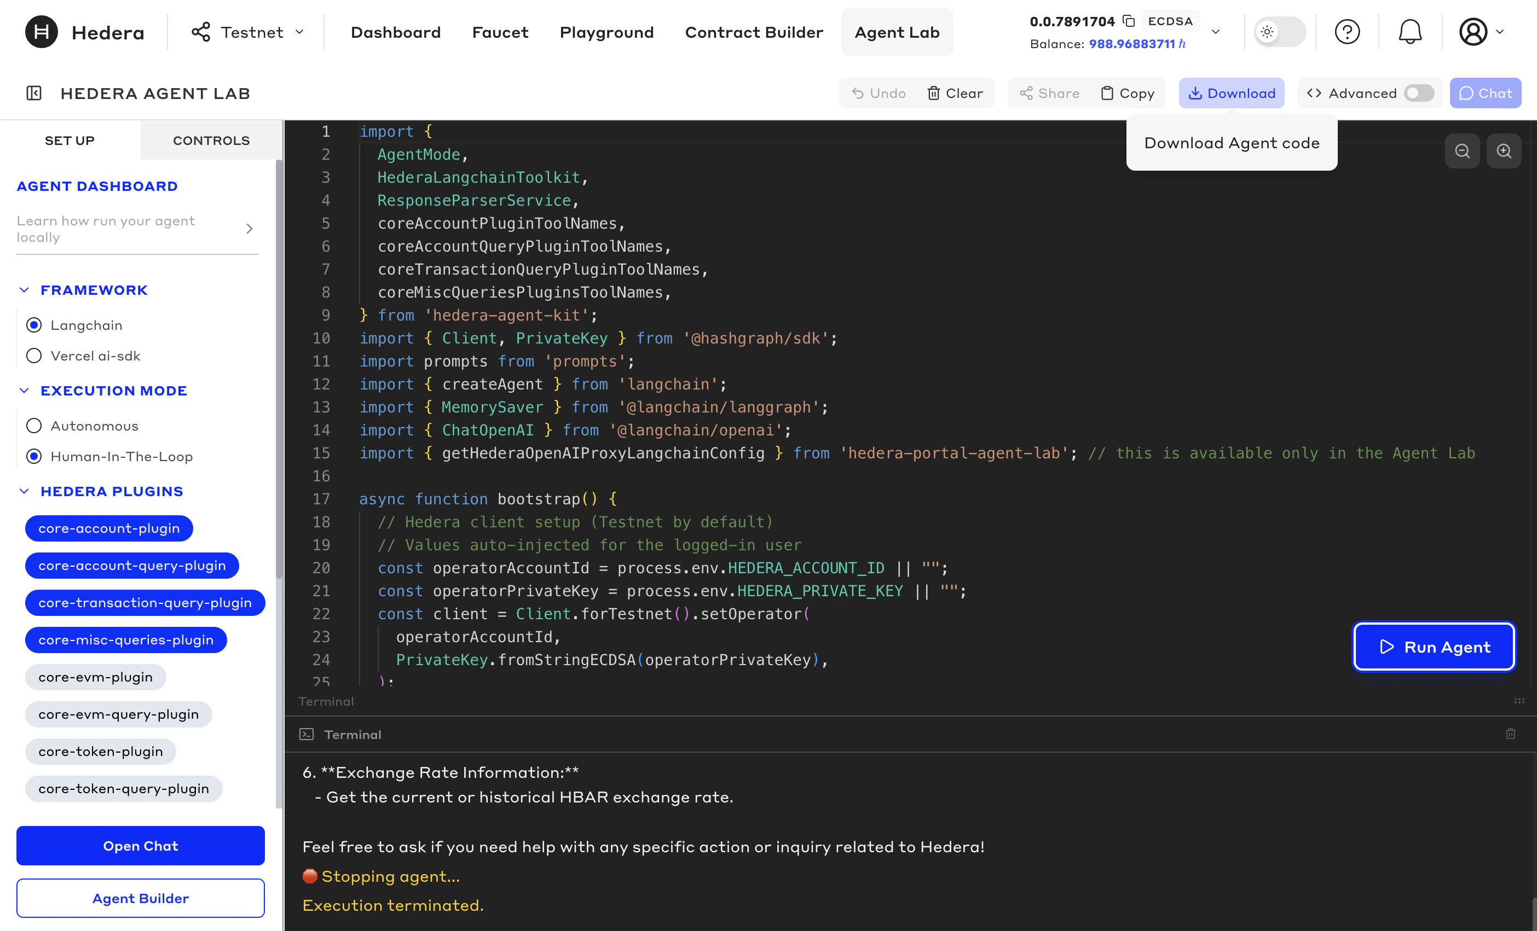Screen dimensions: 1537x931
Task: Collapse the Agent Lab sidebar
Action: (34, 93)
